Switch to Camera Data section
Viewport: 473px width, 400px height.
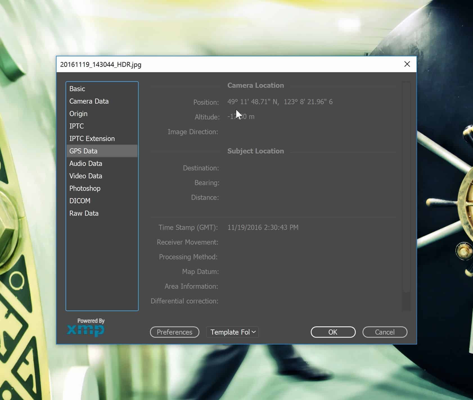click(x=102, y=101)
